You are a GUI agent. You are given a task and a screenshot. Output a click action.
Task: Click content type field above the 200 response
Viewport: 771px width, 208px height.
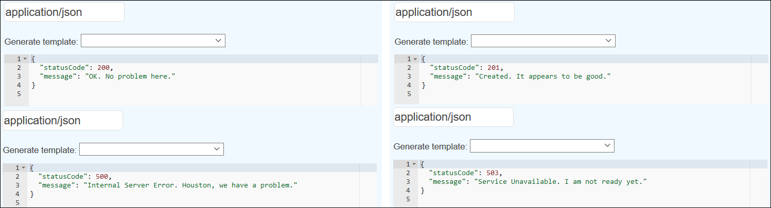click(x=64, y=12)
